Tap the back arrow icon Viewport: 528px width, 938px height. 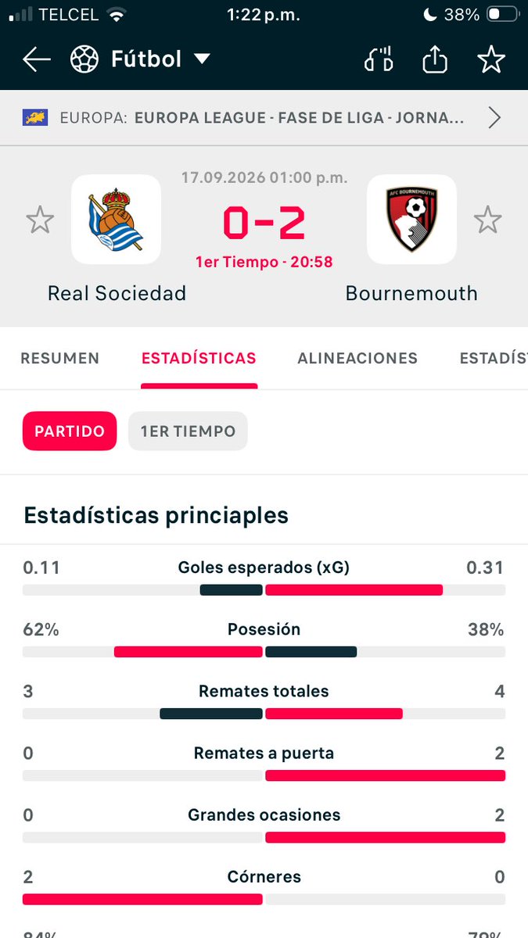[37, 59]
